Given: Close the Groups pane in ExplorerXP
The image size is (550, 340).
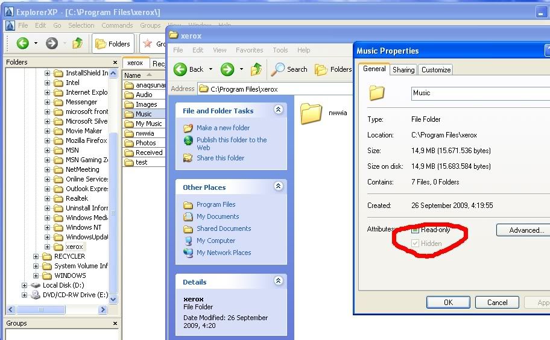Looking at the screenshot, I should 115,323.
